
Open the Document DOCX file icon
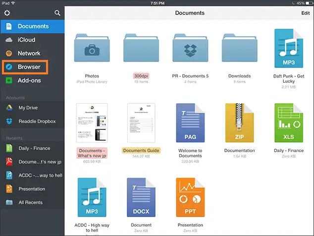click(x=141, y=197)
